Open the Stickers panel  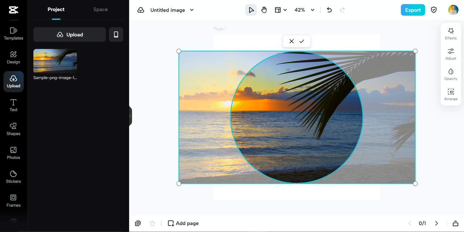tap(13, 177)
